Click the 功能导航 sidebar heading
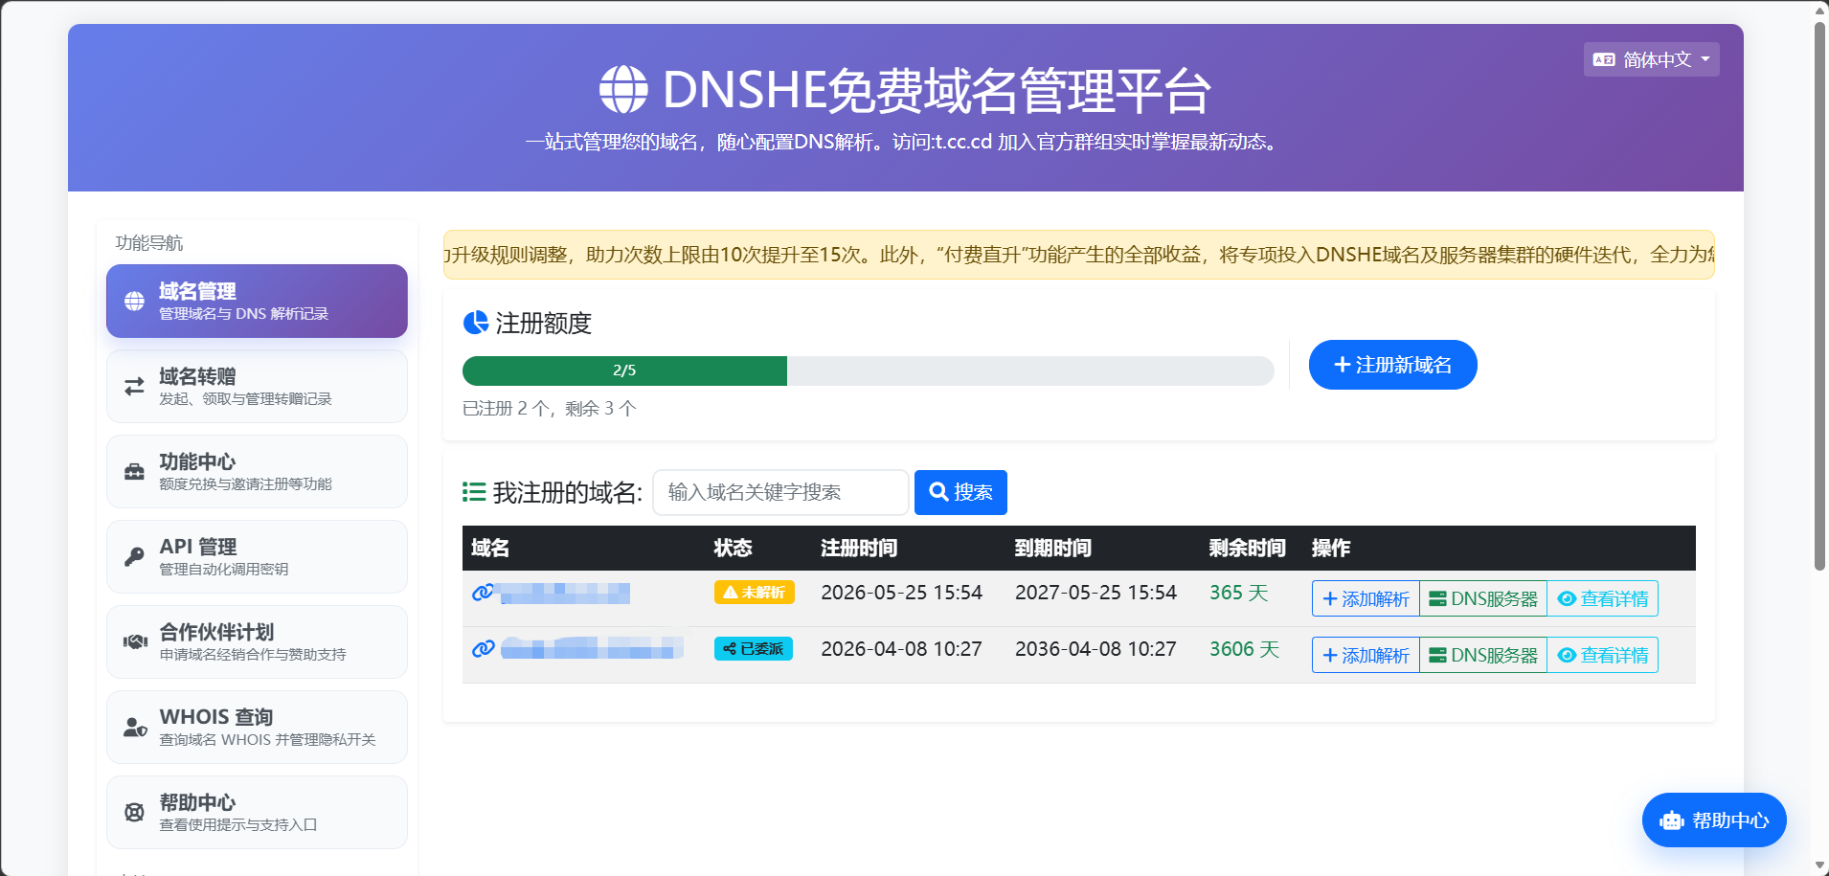 pyautogui.click(x=149, y=243)
